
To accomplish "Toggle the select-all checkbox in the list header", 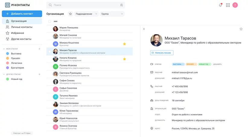I will pyautogui.click(x=50, y=21).
